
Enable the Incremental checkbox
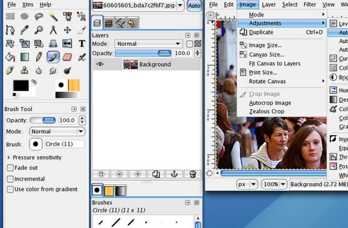click(10, 179)
